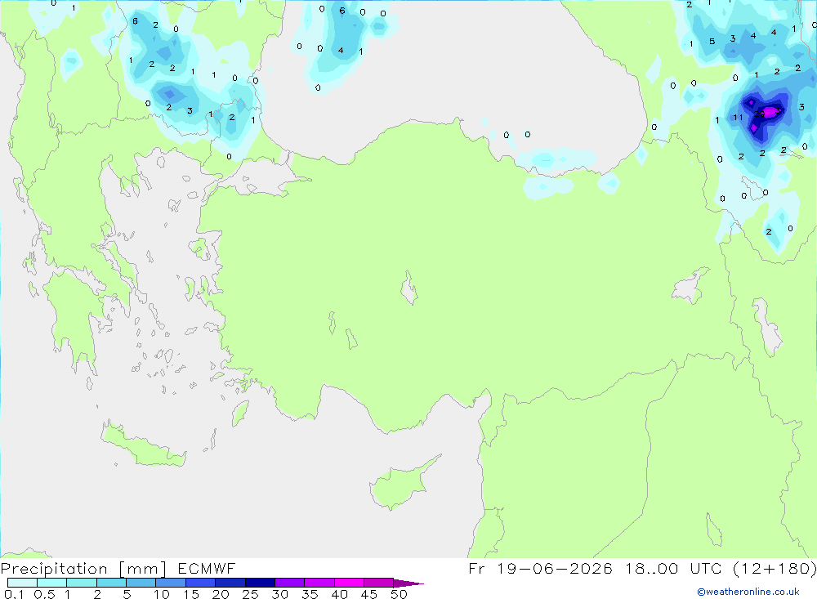Image resolution: width=817 pixels, height=599 pixels.
Task: Click the 'ECMWF' model label
Action: tap(207, 568)
